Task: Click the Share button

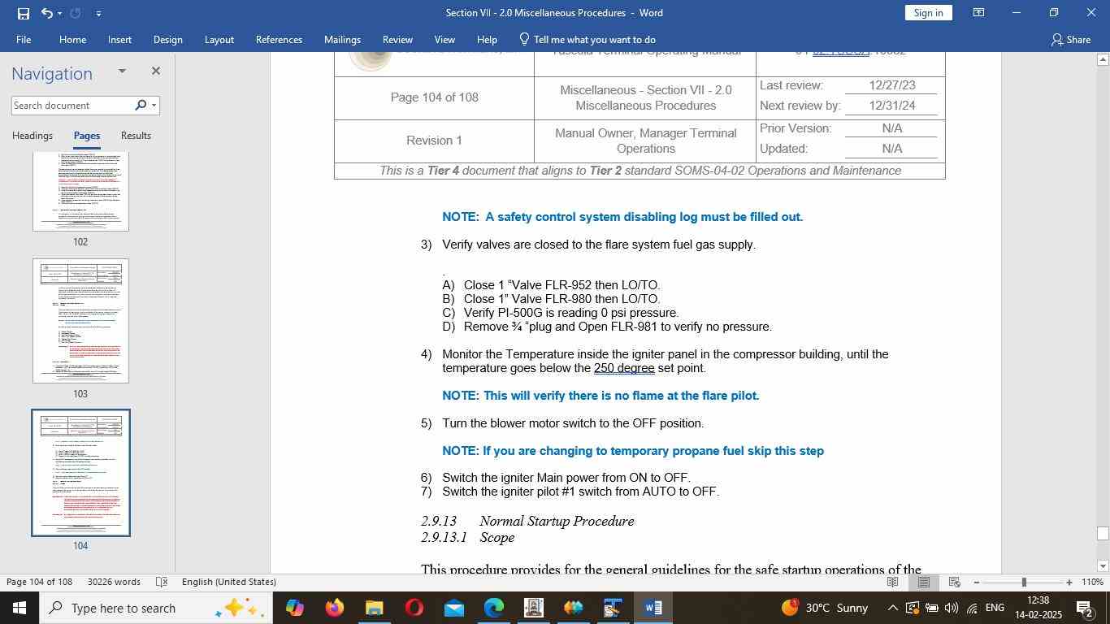Action: tap(1070, 39)
